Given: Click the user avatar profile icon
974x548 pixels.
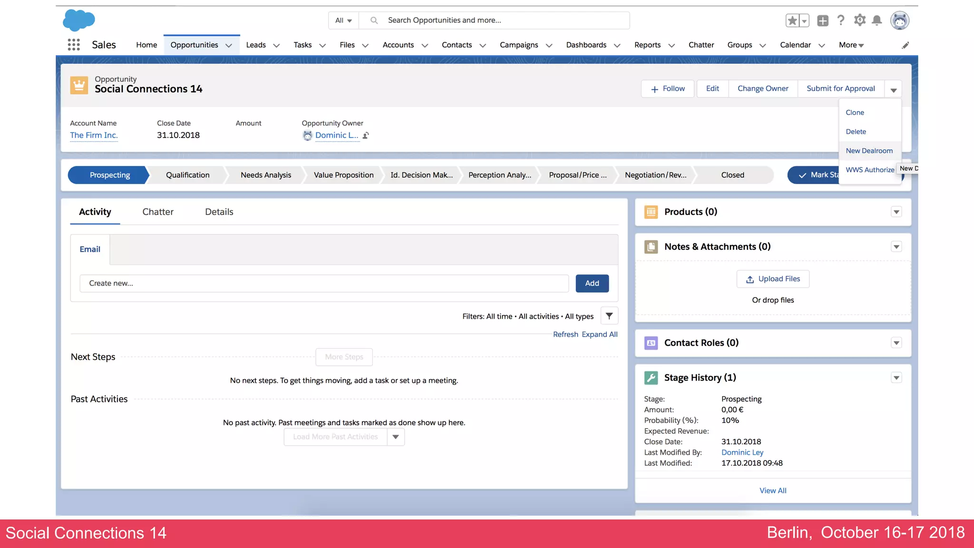Looking at the screenshot, I should [899, 20].
